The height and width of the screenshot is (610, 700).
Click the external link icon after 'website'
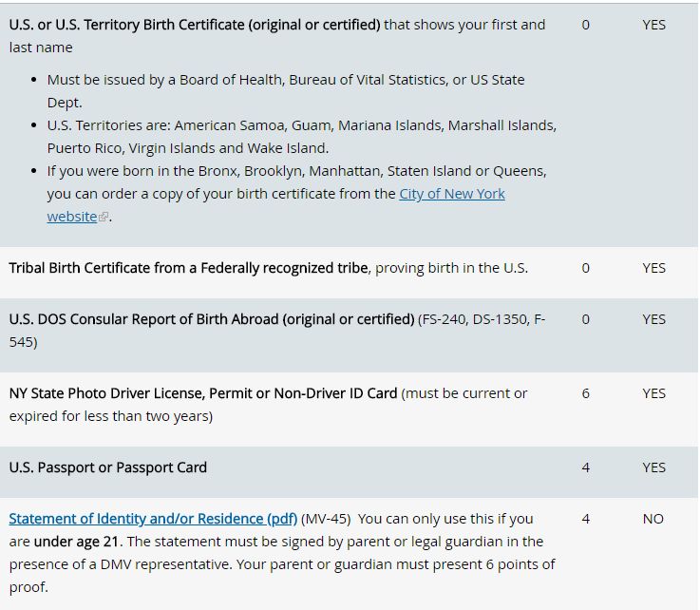[x=104, y=218]
